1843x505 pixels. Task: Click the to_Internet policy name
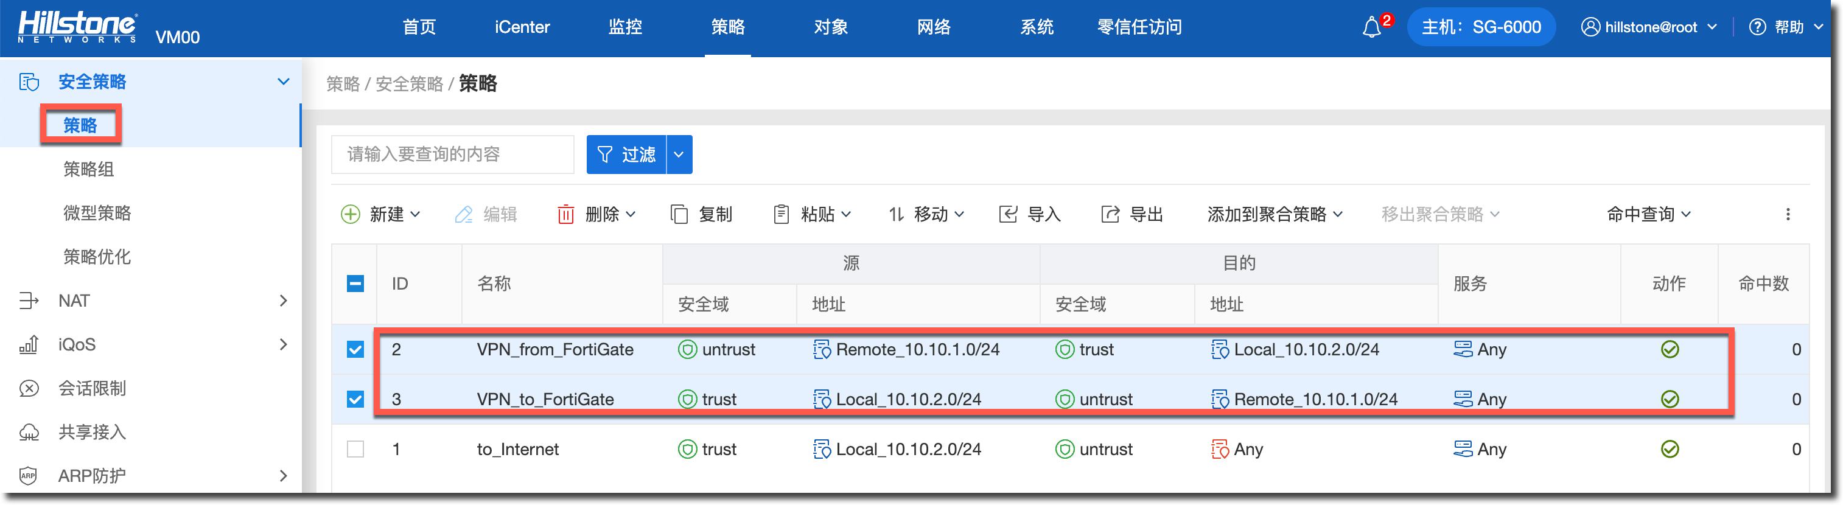tap(518, 449)
